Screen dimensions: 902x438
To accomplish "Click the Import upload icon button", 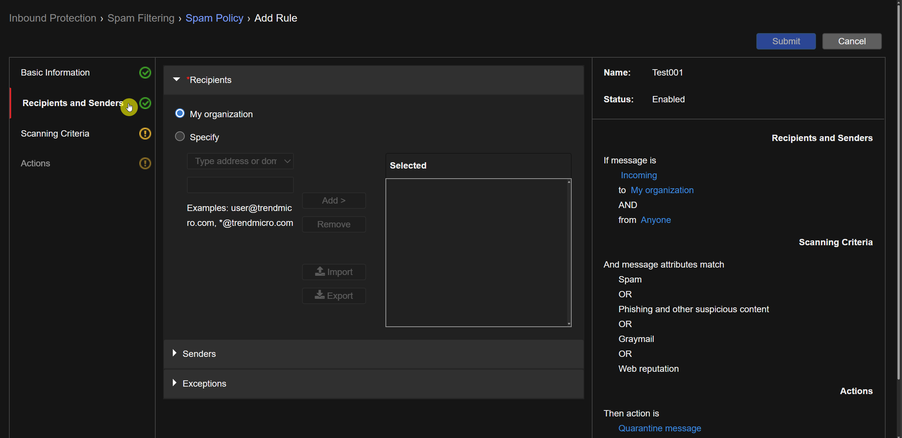I will point(334,272).
